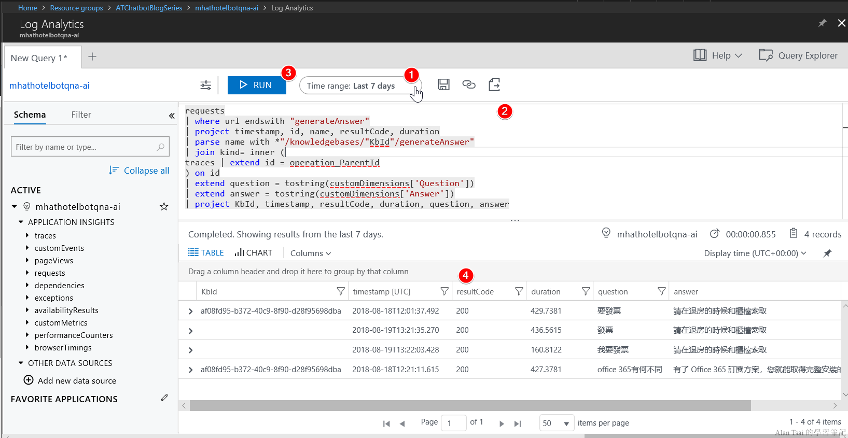Image resolution: width=848 pixels, height=438 pixels.
Task: Open the Time range selector
Action: [360, 86]
